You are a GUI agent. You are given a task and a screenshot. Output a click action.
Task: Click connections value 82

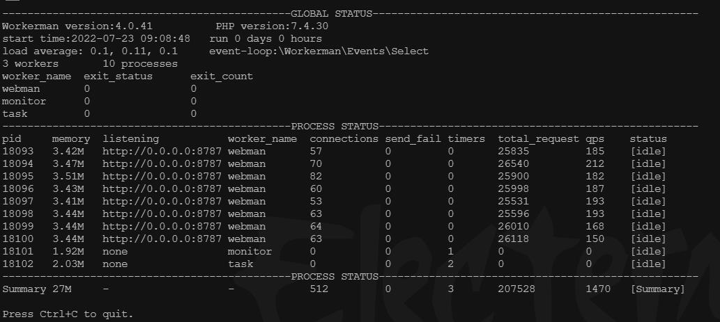316,177
